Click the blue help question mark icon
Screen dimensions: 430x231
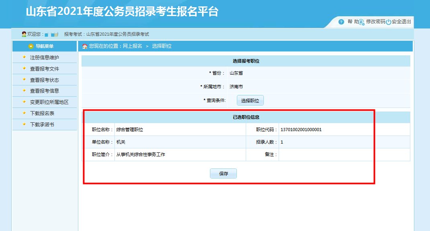[340, 22]
